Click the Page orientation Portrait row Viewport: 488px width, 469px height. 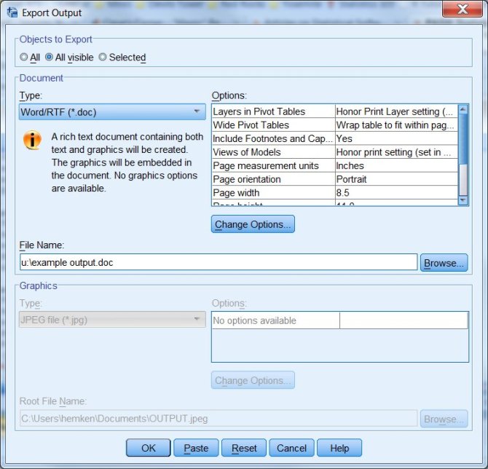pos(334,179)
